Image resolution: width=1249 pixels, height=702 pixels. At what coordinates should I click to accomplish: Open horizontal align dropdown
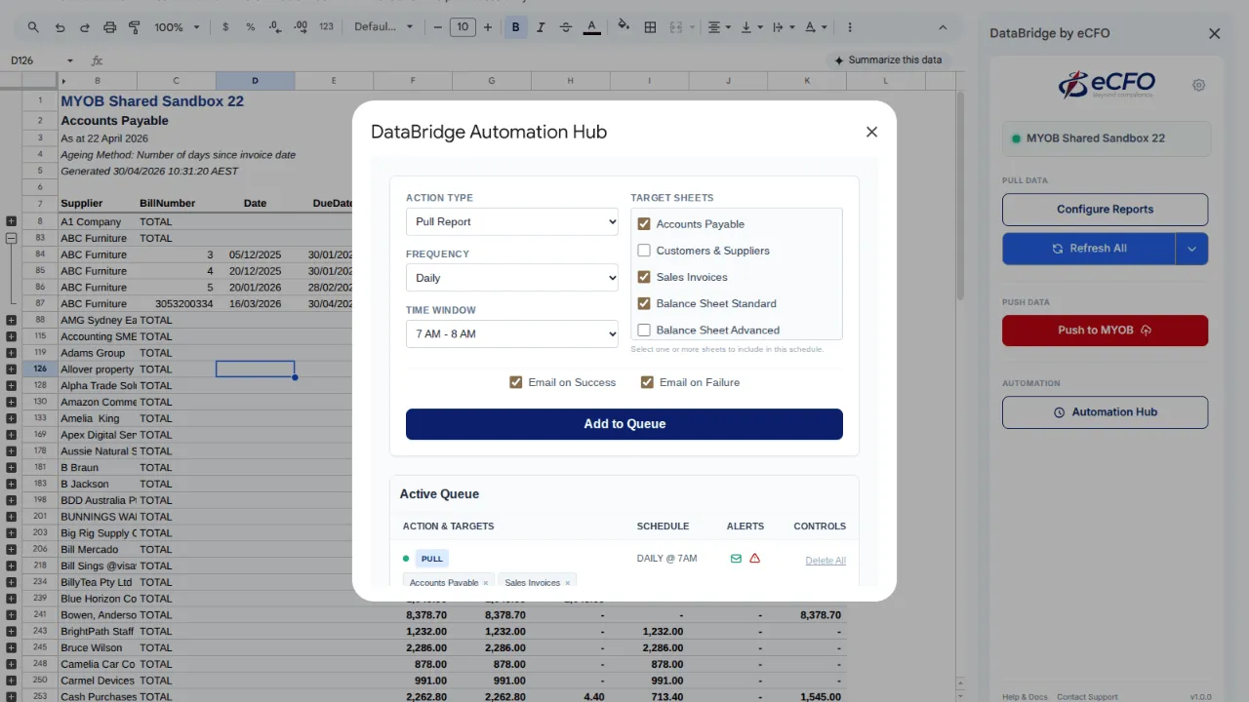point(720,27)
